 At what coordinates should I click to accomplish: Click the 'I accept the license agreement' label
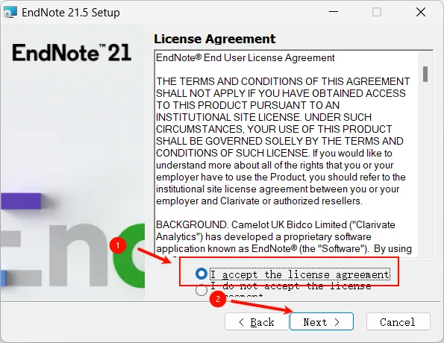pyautogui.click(x=300, y=274)
